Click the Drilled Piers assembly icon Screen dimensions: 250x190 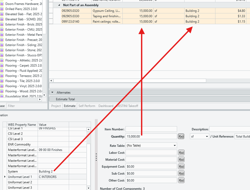click(x=2, y=9)
